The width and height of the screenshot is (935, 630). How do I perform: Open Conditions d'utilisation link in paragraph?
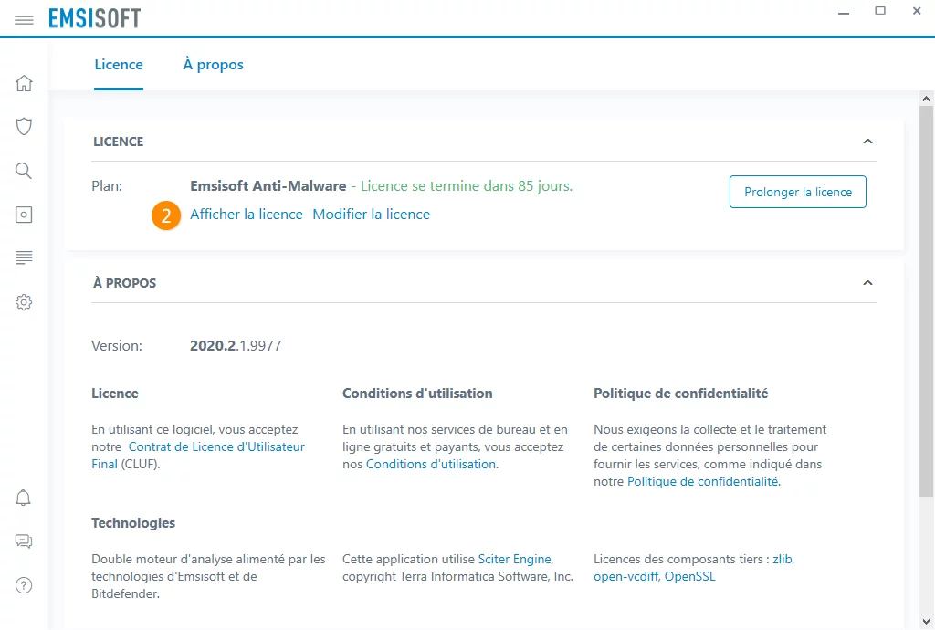click(x=431, y=464)
